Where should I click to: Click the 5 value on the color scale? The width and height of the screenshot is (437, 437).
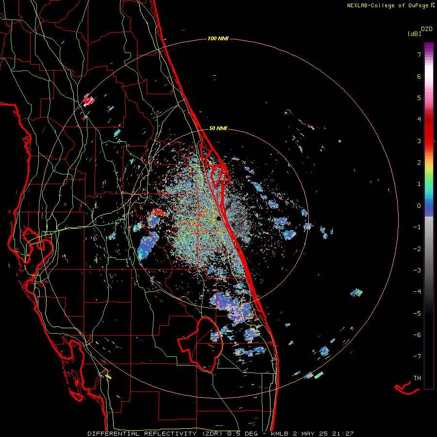point(419,98)
